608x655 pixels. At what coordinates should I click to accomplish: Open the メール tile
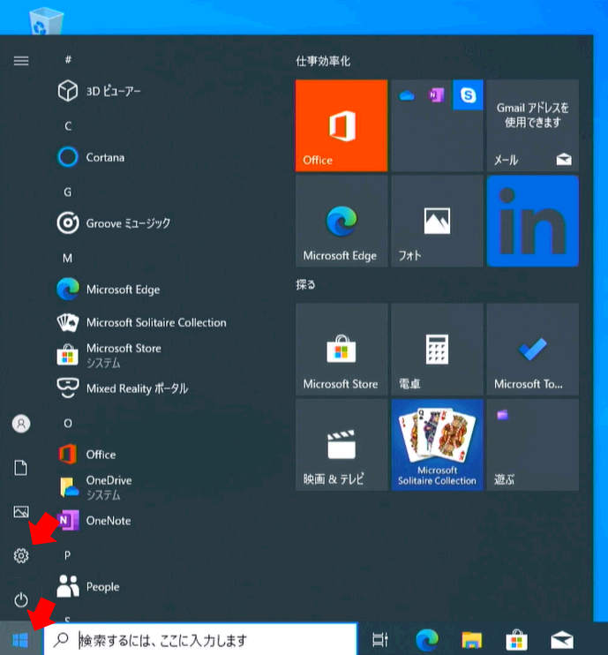pos(532,125)
